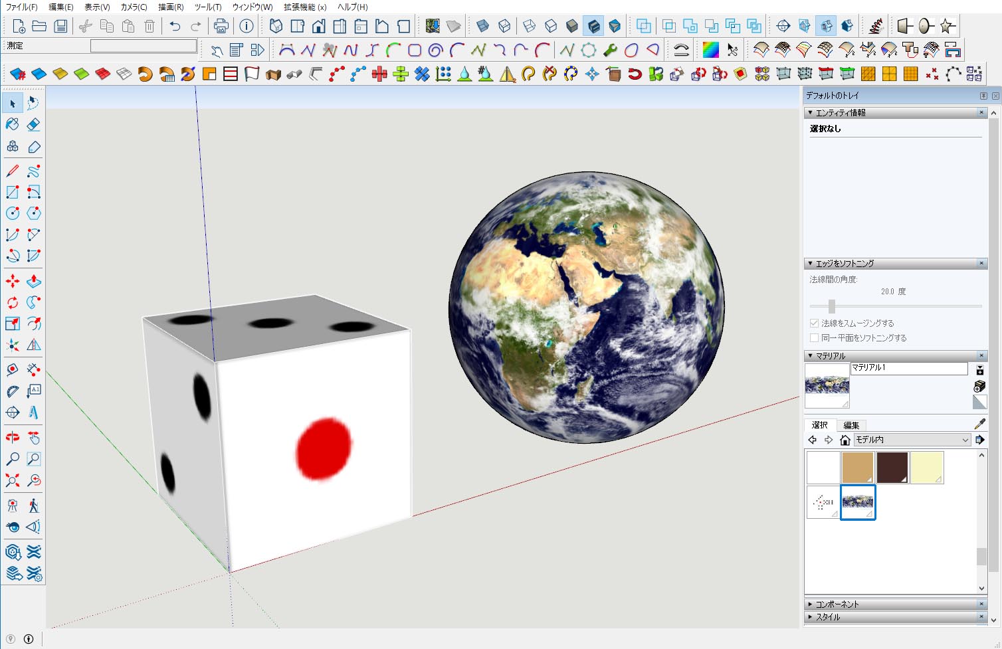This screenshot has width=1002, height=649.
Task: Open the 編集(E) menu
Action: pos(61,7)
